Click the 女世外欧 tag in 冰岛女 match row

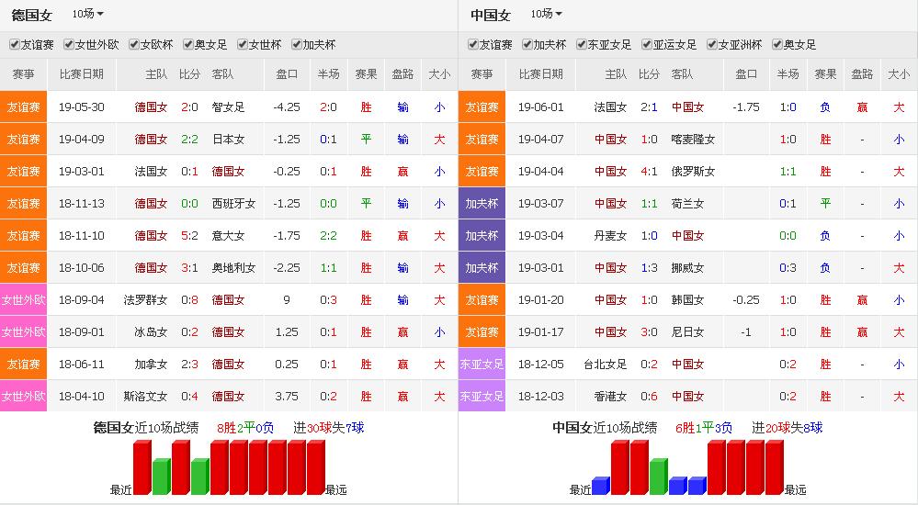point(23,332)
